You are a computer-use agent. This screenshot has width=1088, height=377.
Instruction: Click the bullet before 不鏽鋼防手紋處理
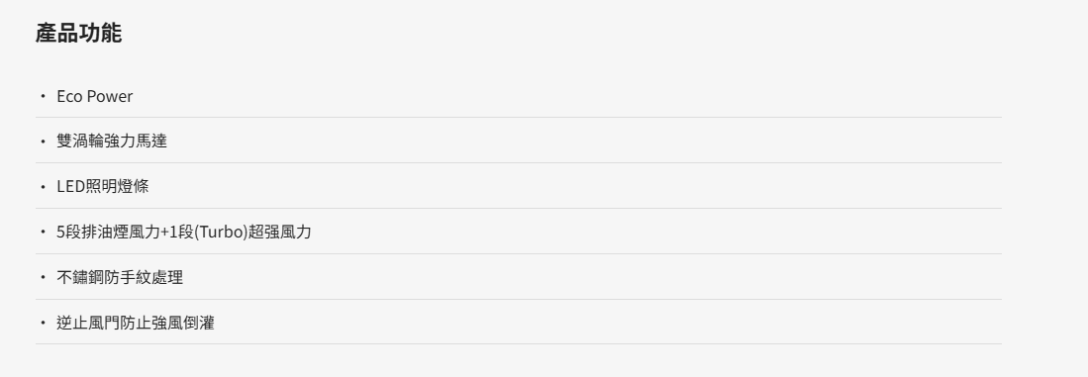coord(43,277)
